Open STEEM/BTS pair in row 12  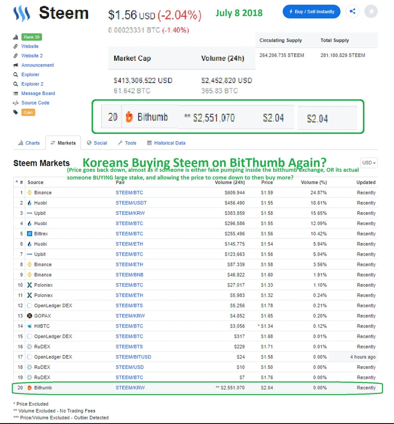click(129, 305)
